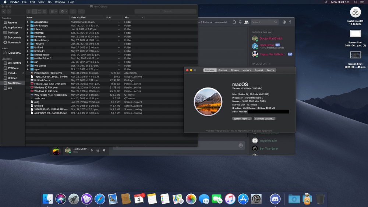The image size is (368, 207).
Task: Expand the xgen folder triangle
Action: (x=28, y=69)
